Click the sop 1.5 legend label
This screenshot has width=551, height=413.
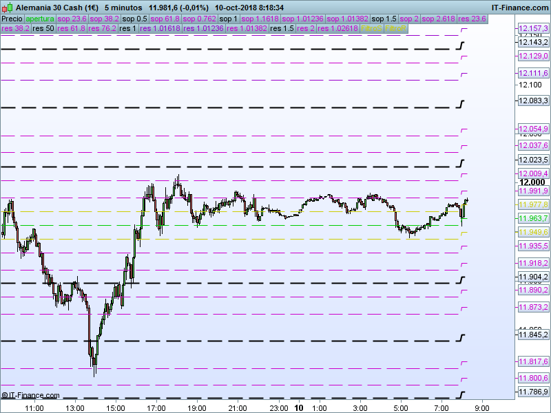click(x=384, y=19)
